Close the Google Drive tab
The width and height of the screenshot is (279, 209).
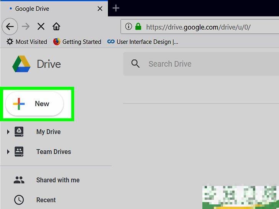[100, 8]
